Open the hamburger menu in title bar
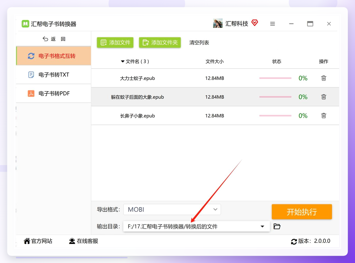Screen dimensions: 355x263 (272, 24)
